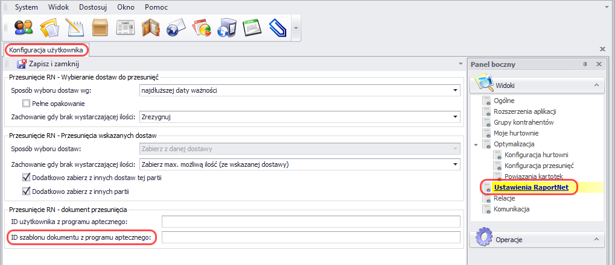Toggle Dodatkowo zabierz z innych partii checkbox

coord(26,192)
